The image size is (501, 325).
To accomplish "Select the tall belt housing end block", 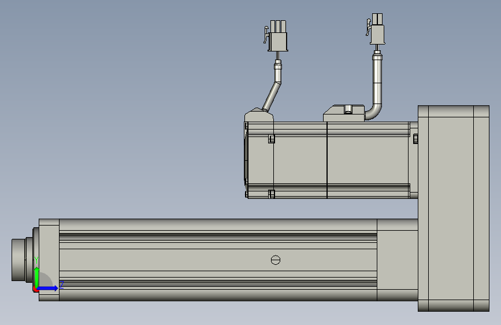I will point(454,208).
